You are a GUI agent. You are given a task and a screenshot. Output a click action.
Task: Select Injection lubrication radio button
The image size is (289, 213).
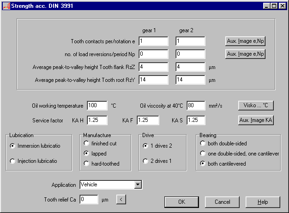pos(12,161)
